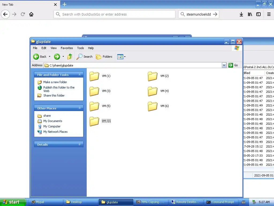This screenshot has height=206, width=274.
Task: Click the Go button
Action: pyautogui.click(x=233, y=65)
